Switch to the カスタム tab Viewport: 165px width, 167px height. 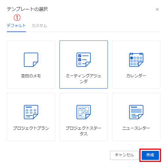click(39, 26)
